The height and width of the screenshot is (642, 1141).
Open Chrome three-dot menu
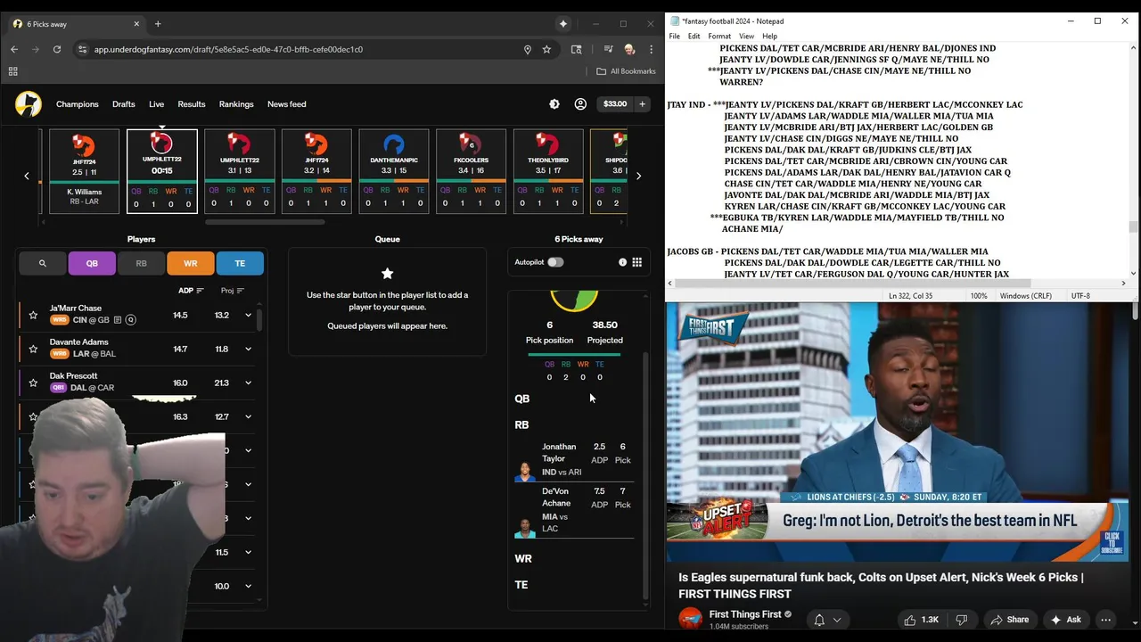(x=652, y=49)
